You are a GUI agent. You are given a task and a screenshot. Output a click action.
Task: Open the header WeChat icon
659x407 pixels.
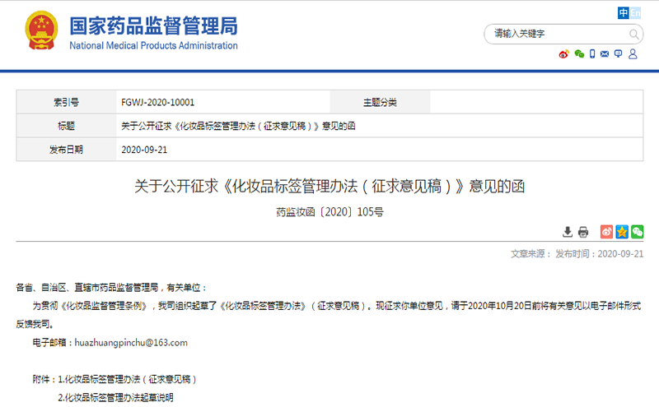(579, 54)
